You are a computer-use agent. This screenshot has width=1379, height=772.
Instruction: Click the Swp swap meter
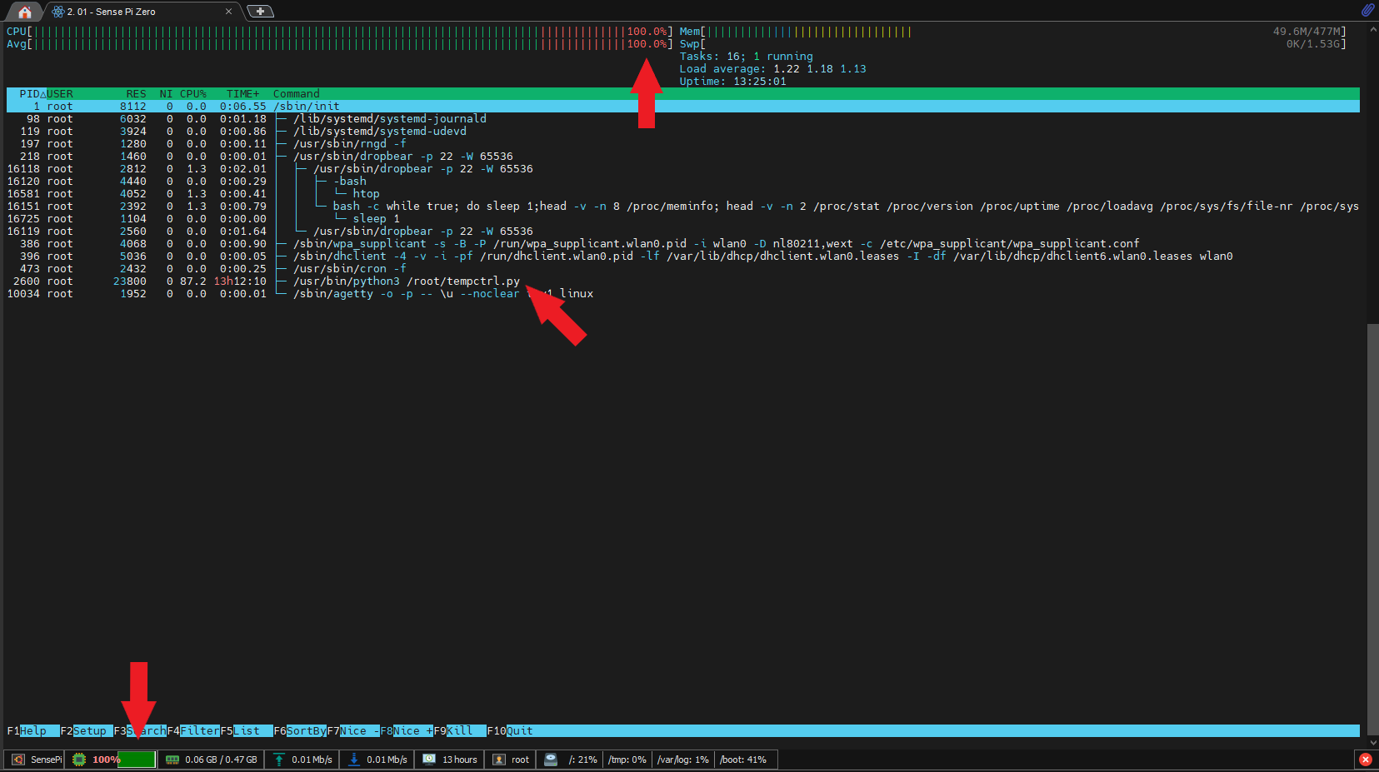click(x=1012, y=44)
